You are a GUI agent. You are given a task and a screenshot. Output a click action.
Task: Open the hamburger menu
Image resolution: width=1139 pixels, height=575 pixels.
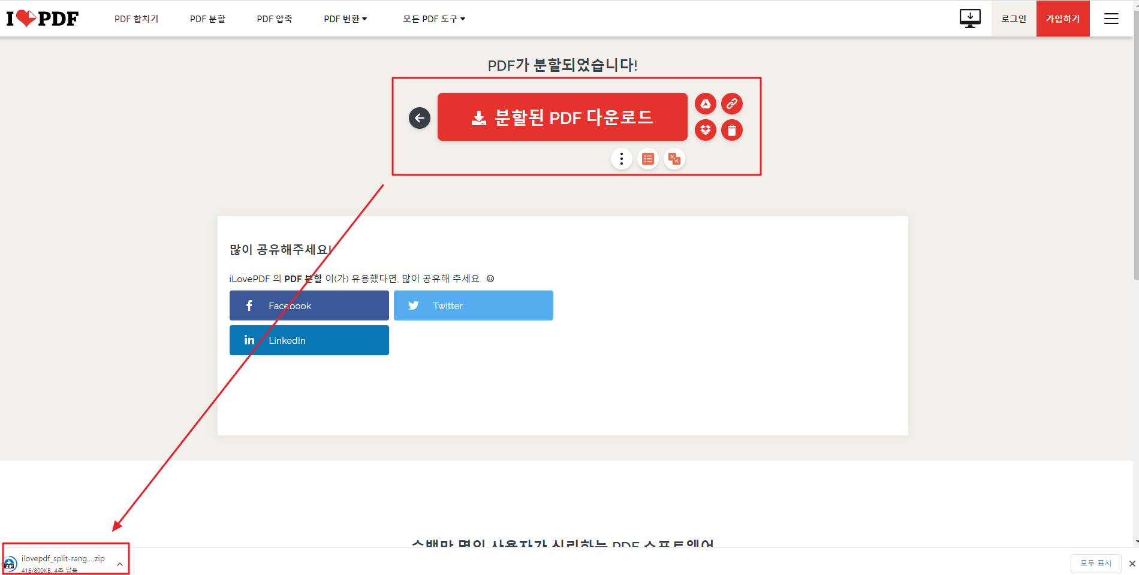click(1111, 19)
